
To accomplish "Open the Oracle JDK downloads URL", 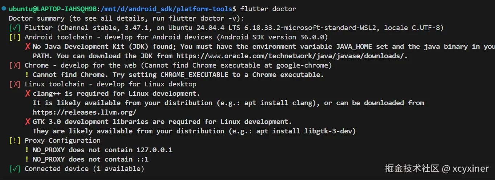I will 291,56.
